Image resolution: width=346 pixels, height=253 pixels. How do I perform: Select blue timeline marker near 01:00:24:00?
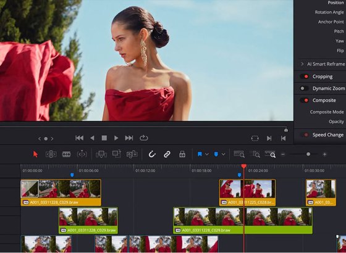click(240, 175)
